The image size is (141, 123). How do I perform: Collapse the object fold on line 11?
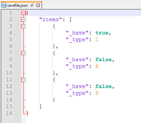point(23,80)
